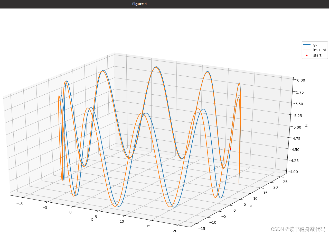Click the 'start' legend label
This screenshot has height=234, width=329.
[317, 55]
